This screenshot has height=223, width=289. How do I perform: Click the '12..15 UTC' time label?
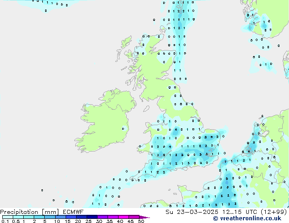[x=240, y=212]
